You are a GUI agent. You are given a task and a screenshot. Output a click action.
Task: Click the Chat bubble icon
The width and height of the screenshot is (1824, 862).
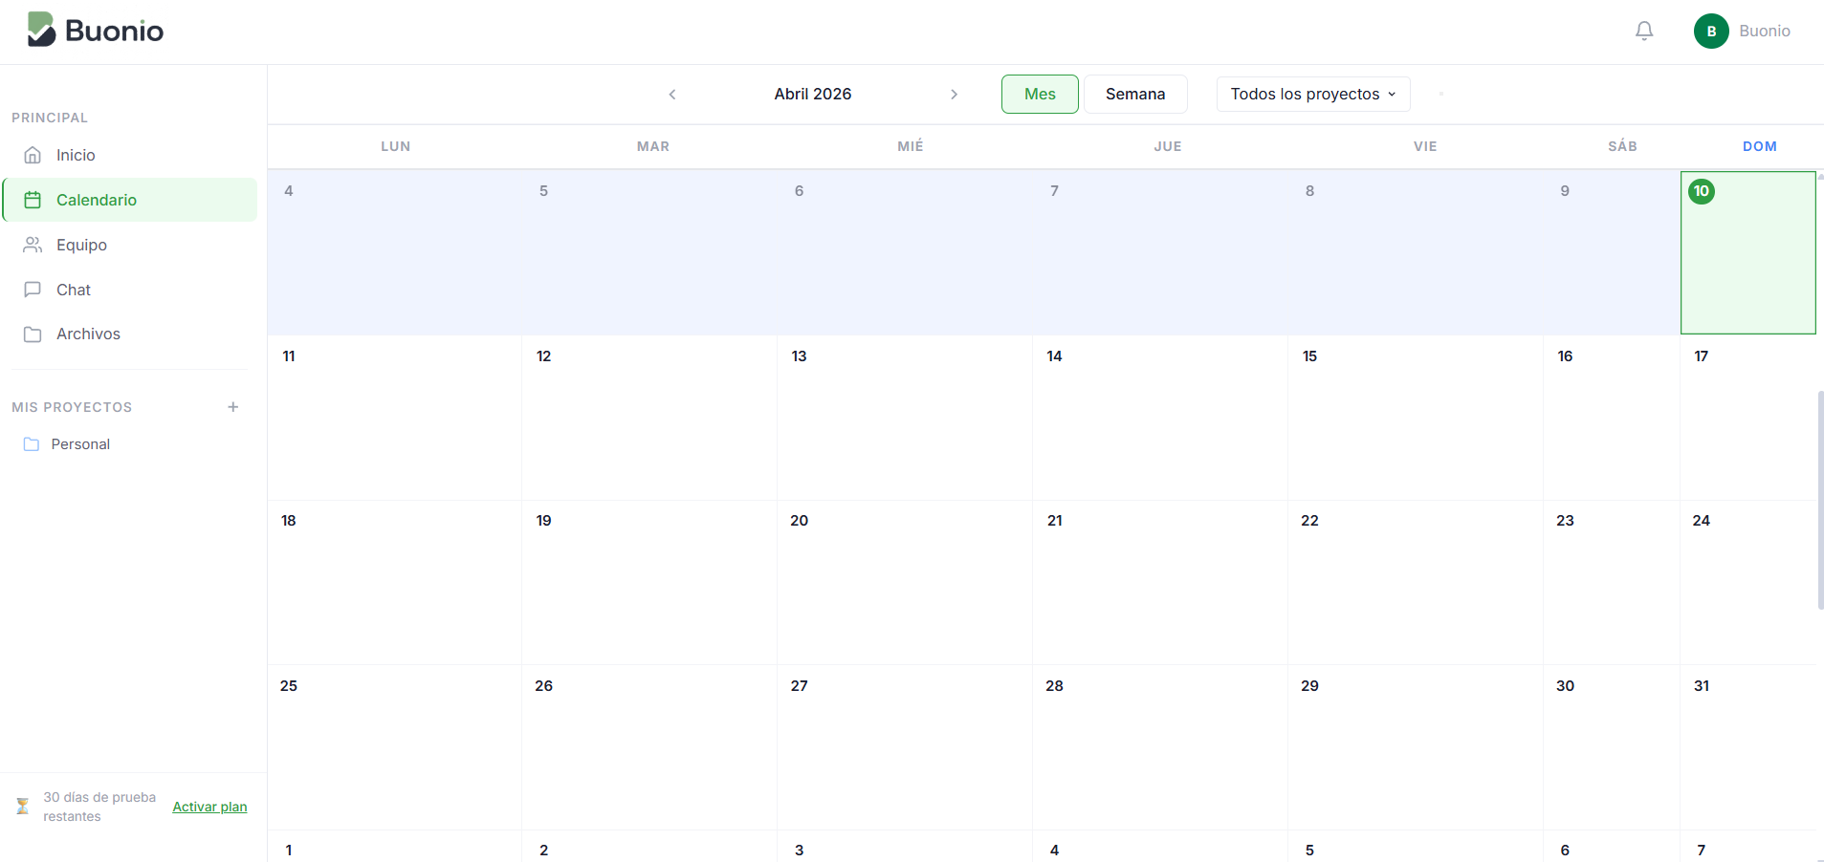[x=33, y=290]
